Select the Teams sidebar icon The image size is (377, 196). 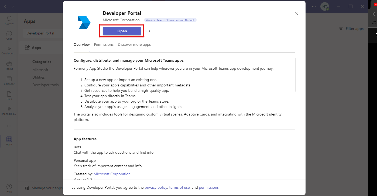[9, 65]
